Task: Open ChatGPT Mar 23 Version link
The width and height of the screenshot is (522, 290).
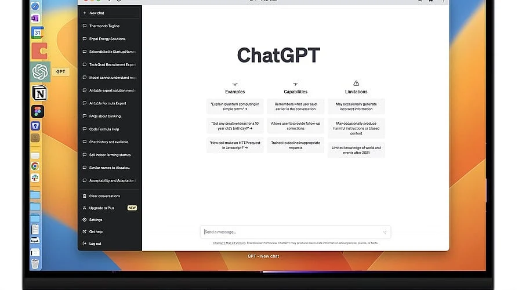Action: coord(229,243)
